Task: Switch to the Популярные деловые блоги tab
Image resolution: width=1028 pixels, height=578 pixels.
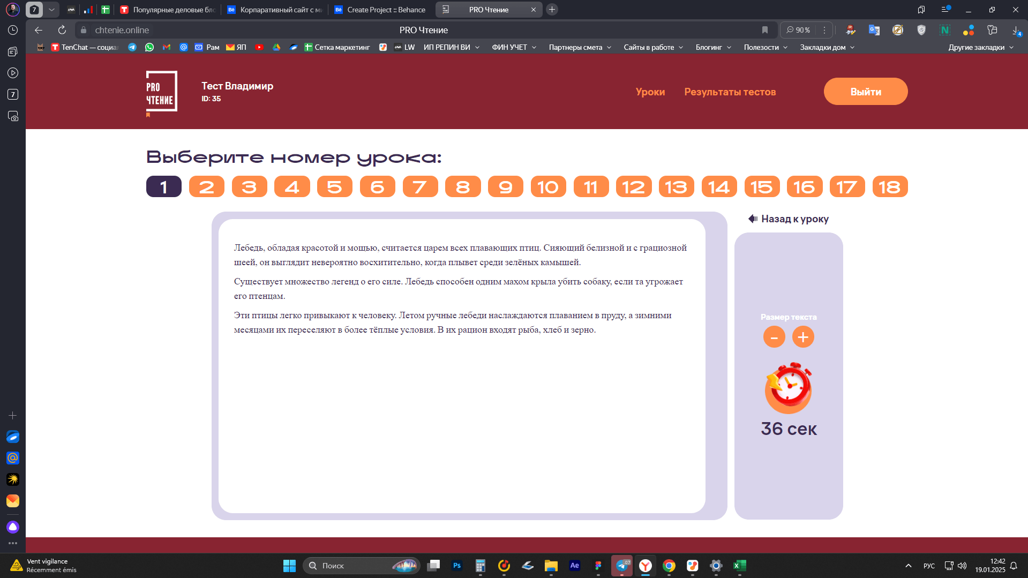Action: 167,10
